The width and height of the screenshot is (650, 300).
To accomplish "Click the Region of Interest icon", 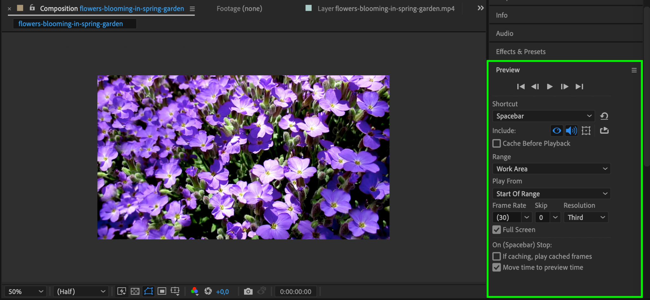I will pos(162,291).
